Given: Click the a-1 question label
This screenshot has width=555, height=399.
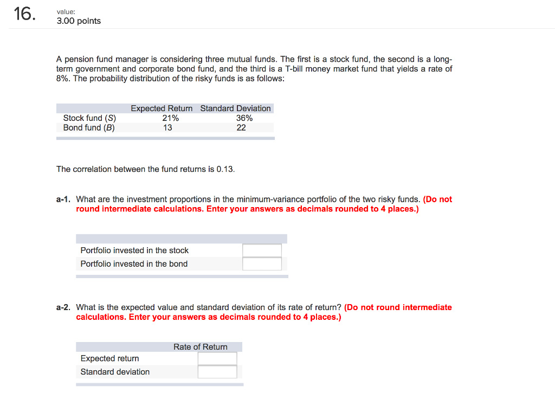Looking at the screenshot, I should 63,199.
